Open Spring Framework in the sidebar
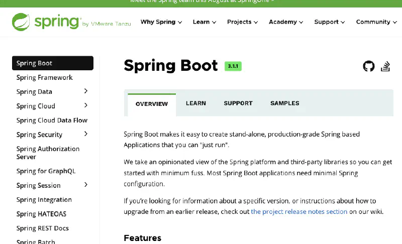 tap(44, 78)
